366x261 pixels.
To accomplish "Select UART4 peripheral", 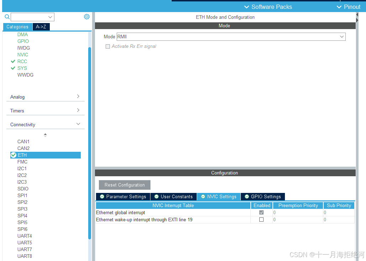I will point(25,236).
